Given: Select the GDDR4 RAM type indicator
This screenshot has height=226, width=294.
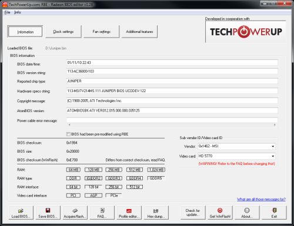Looking at the screenshot, I should pyautogui.click(x=135, y=178).
